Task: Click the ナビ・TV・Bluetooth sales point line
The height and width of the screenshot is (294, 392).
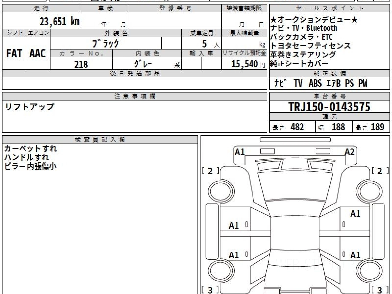Action: [x=304, y=28]
